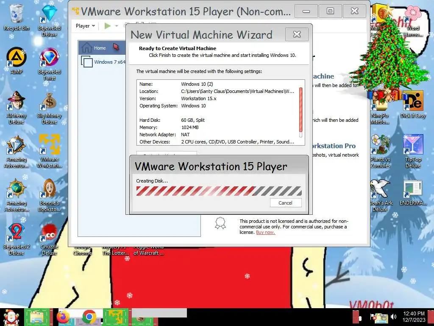Open the Noah's Ark Deluxe desktop shortcut
Viewport: 434px width, 326px height.
pyautogui.click(x=381, y=195)
